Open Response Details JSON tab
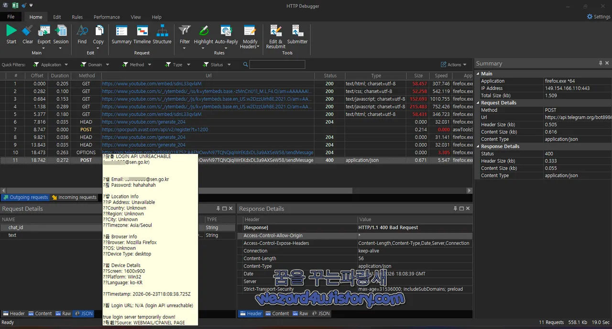 click(321, 314)
